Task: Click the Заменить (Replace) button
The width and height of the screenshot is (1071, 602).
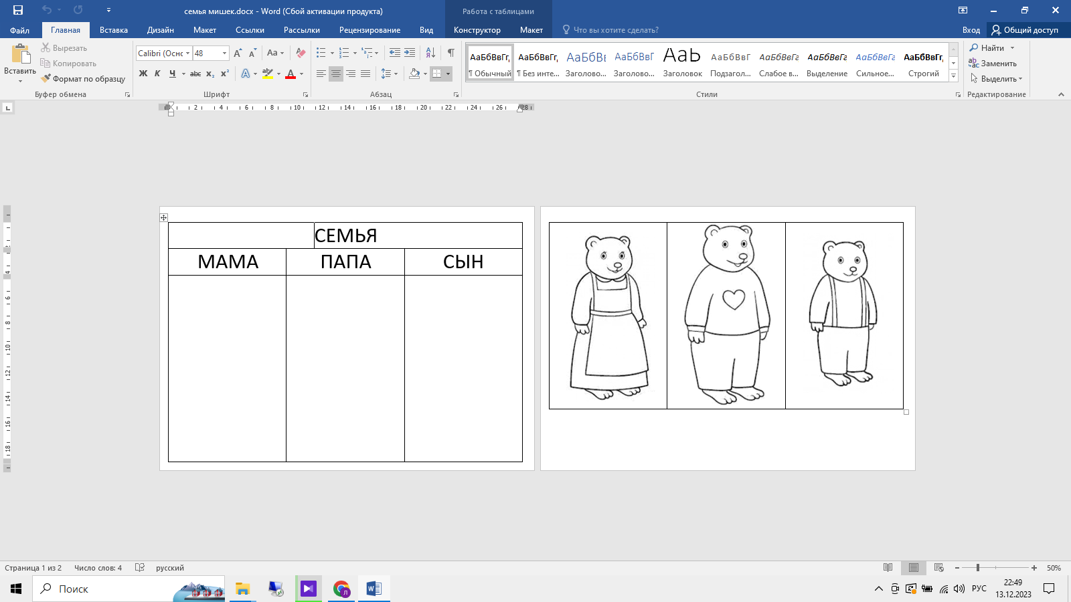Action: [x=993, y=64]
